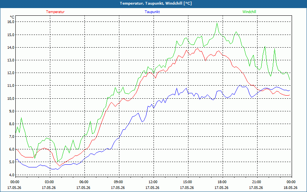Click the "14,0" y-axis value
307x192 pixels.
pyautogui.click(x=12, y=47)
